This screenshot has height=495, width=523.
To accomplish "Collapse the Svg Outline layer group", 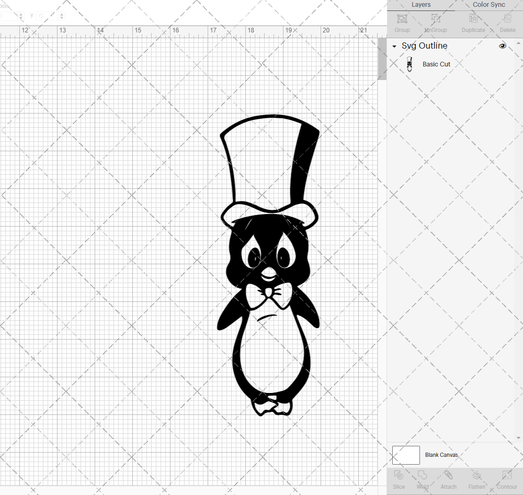I will pyautogui.click(x=394, y=46).
